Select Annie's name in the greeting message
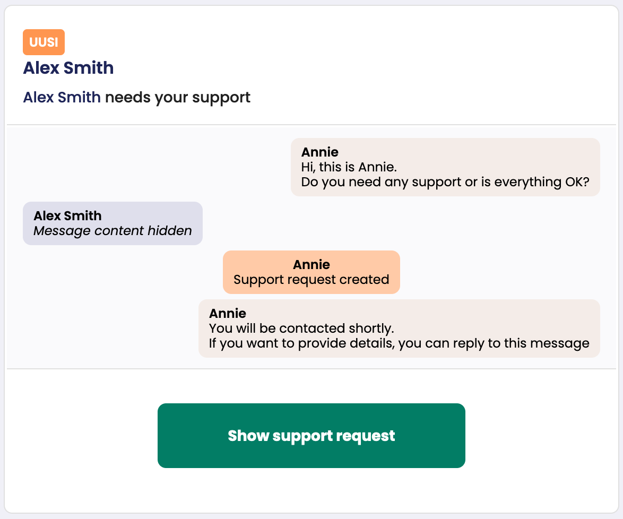623x519 pixels. (x=319, y=152)
